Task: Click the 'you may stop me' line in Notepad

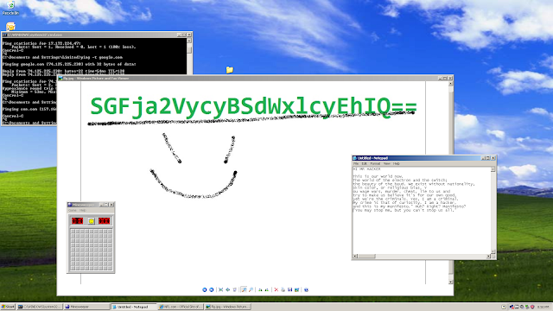Action: coord(404,210)
